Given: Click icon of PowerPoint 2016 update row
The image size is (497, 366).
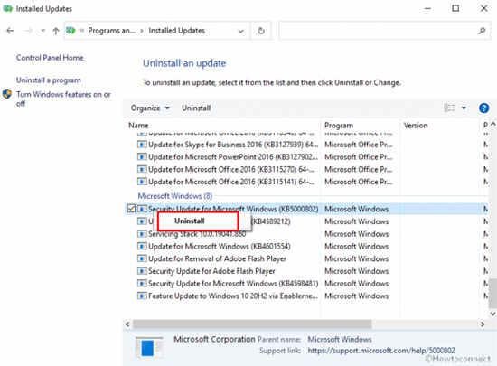Looking at the screenshot, I should pos(142,157).
